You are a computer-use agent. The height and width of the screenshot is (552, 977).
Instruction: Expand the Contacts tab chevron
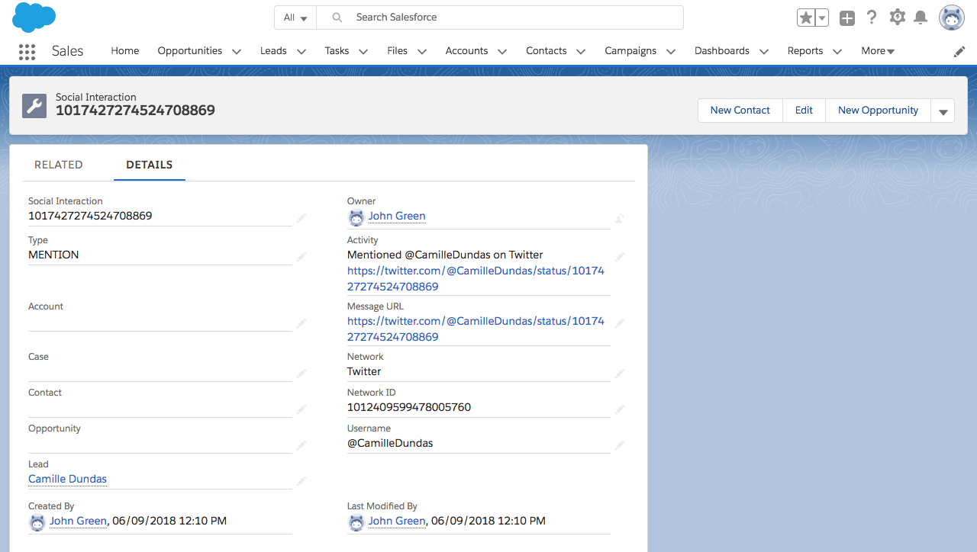click(x=581, y=52)
